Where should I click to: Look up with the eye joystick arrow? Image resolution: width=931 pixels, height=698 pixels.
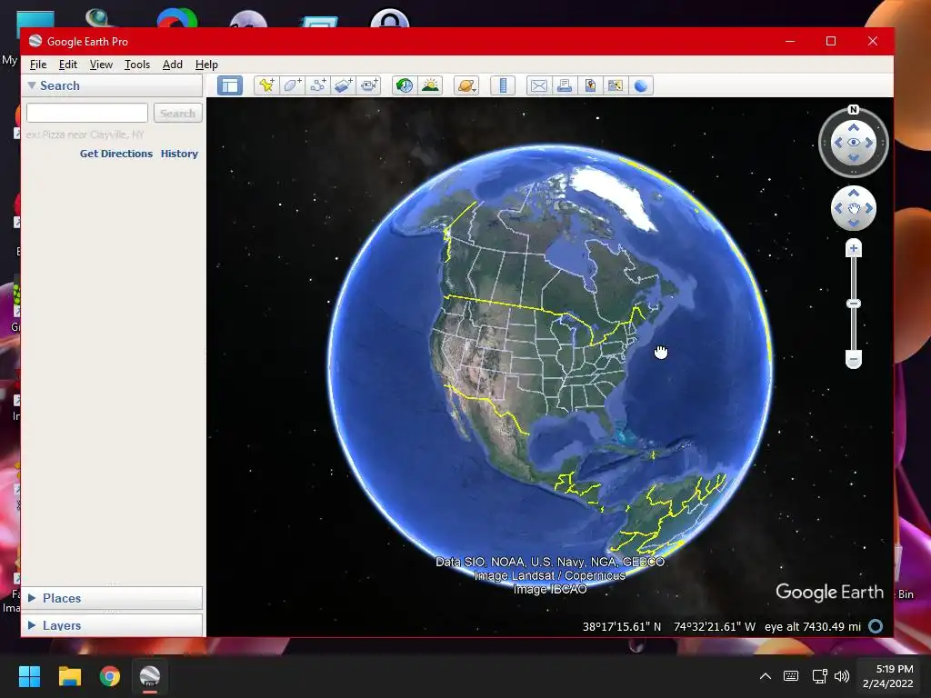(x=853, y=127)
